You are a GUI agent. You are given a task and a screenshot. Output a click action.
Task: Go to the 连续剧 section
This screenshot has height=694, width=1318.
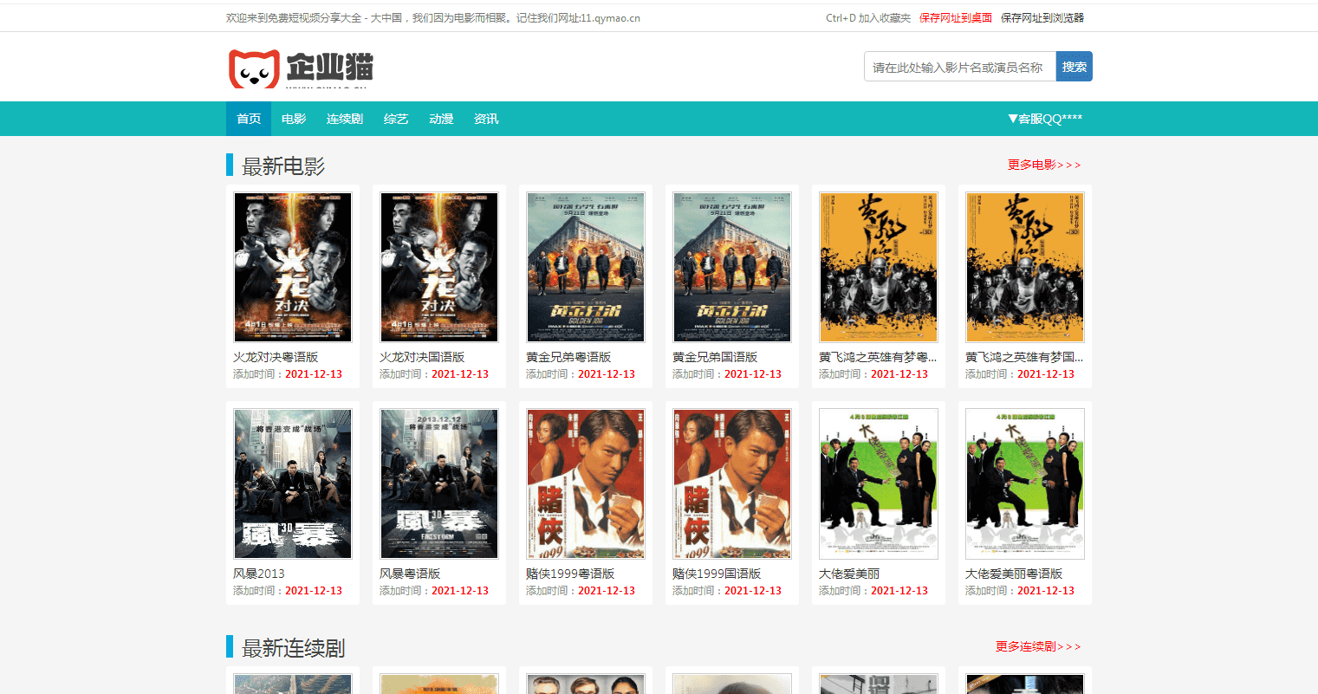[x=344, y=119]
